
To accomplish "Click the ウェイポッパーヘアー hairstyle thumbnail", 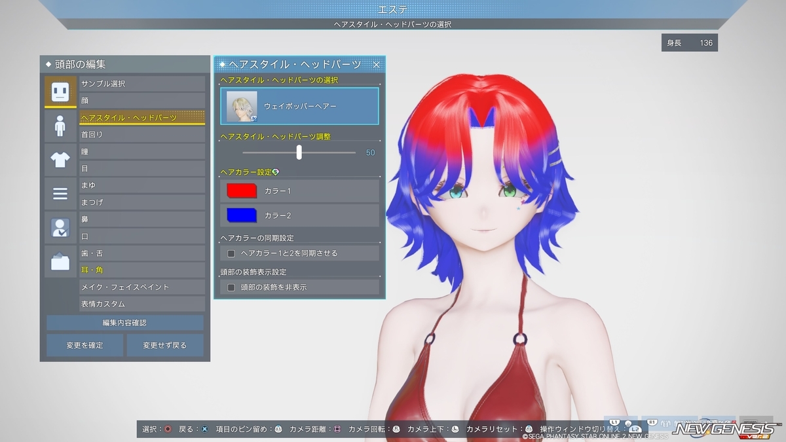I will point(242,106).
